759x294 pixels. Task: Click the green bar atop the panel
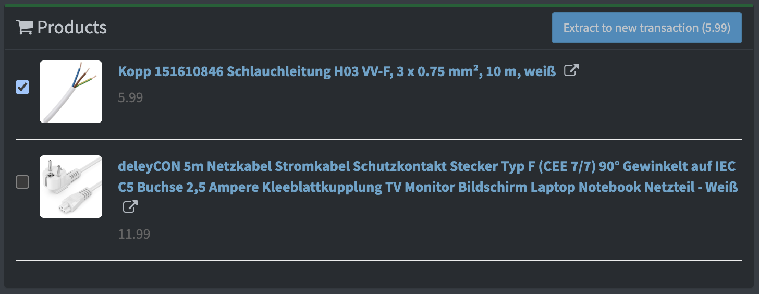point(379,5)
